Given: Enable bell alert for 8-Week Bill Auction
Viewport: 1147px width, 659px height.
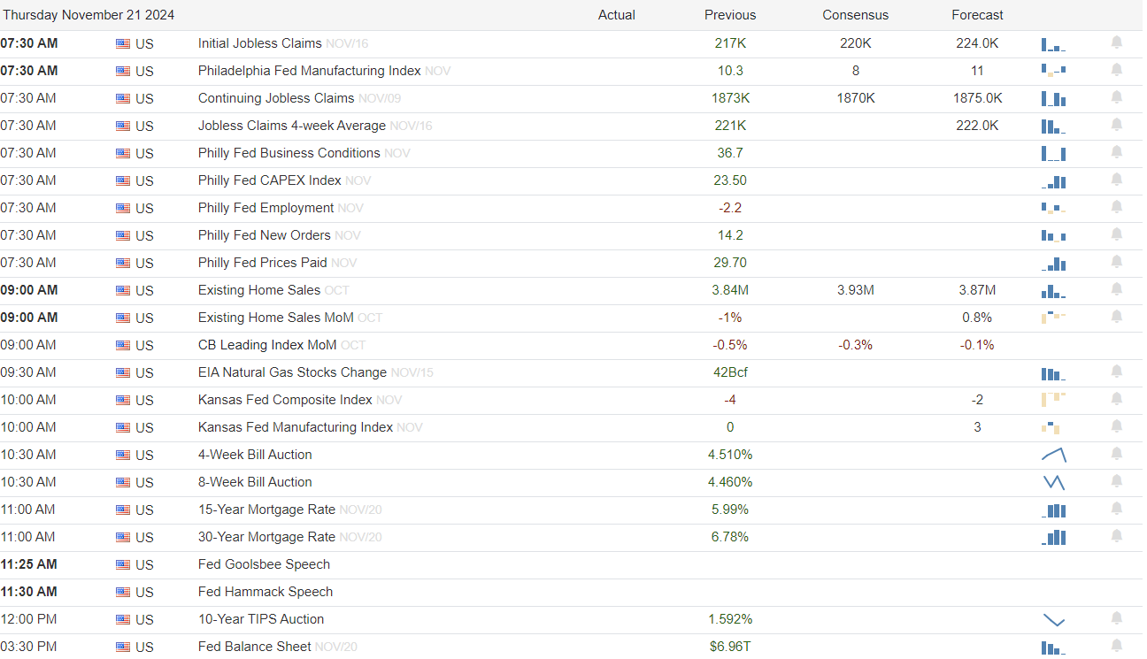Looking at the screenshot, I should point(1117,481).
